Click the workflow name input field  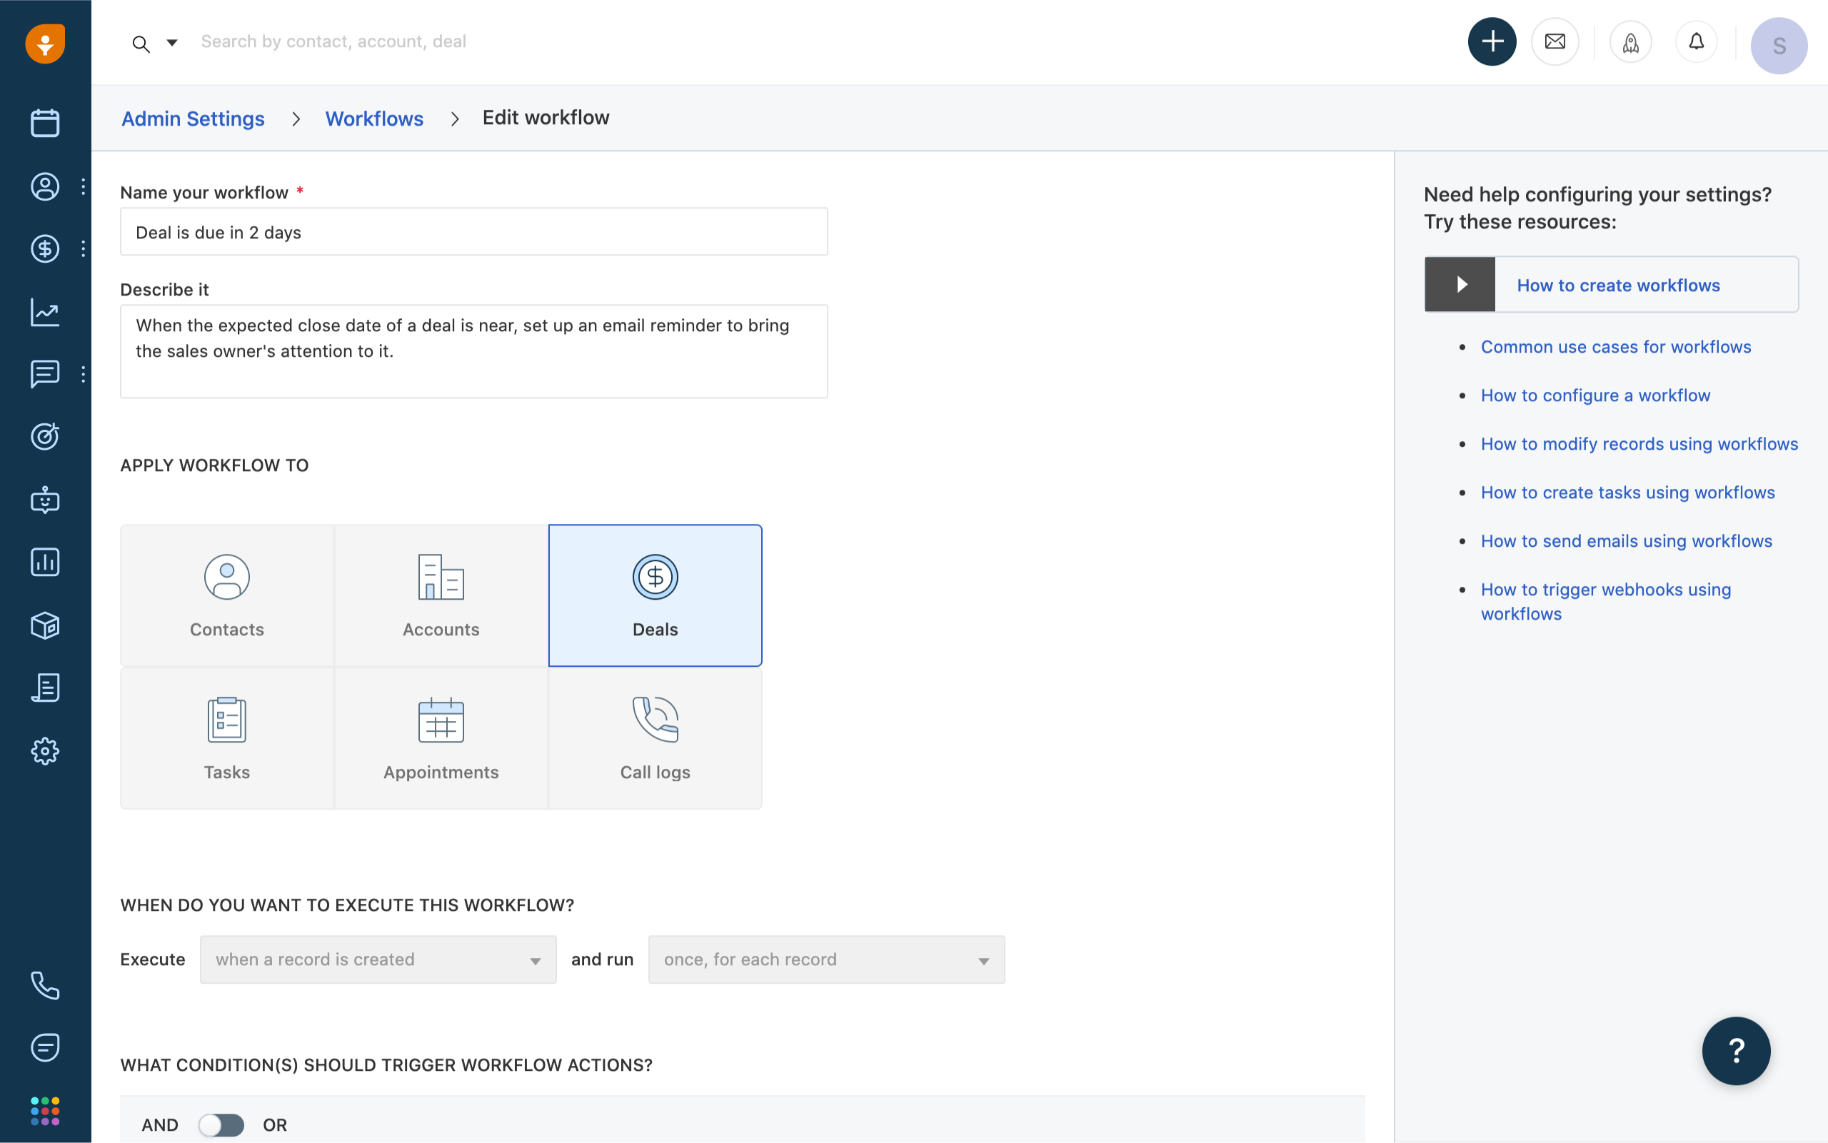(474, 232)
